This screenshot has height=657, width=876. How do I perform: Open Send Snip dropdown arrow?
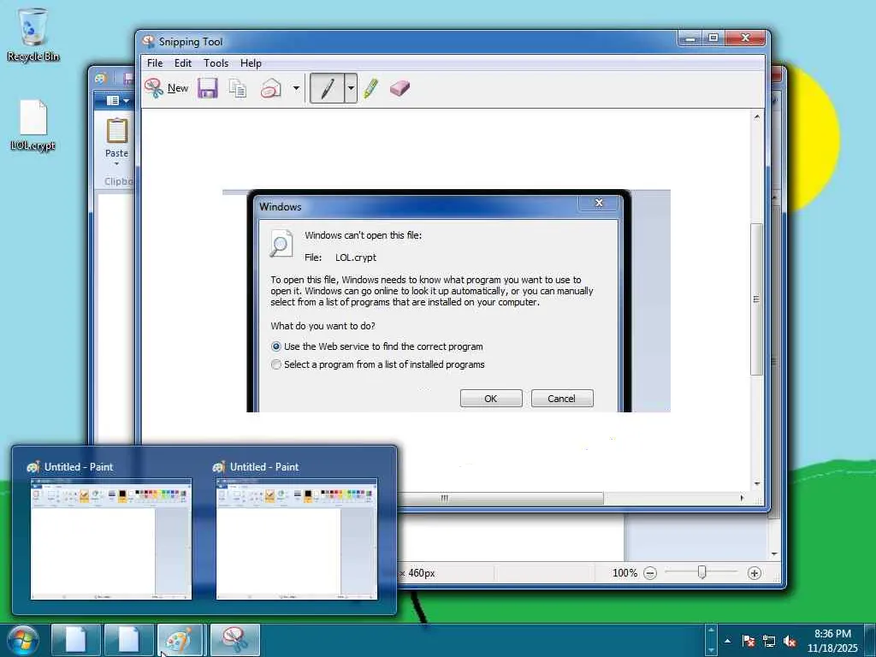point(296,88)
